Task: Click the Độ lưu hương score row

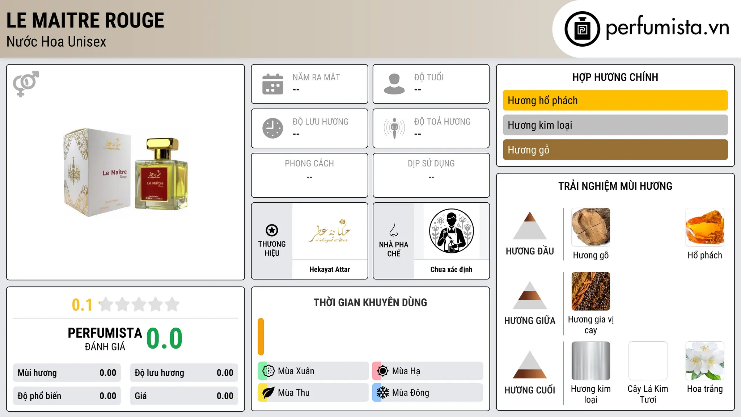Action: coord(184,373)
